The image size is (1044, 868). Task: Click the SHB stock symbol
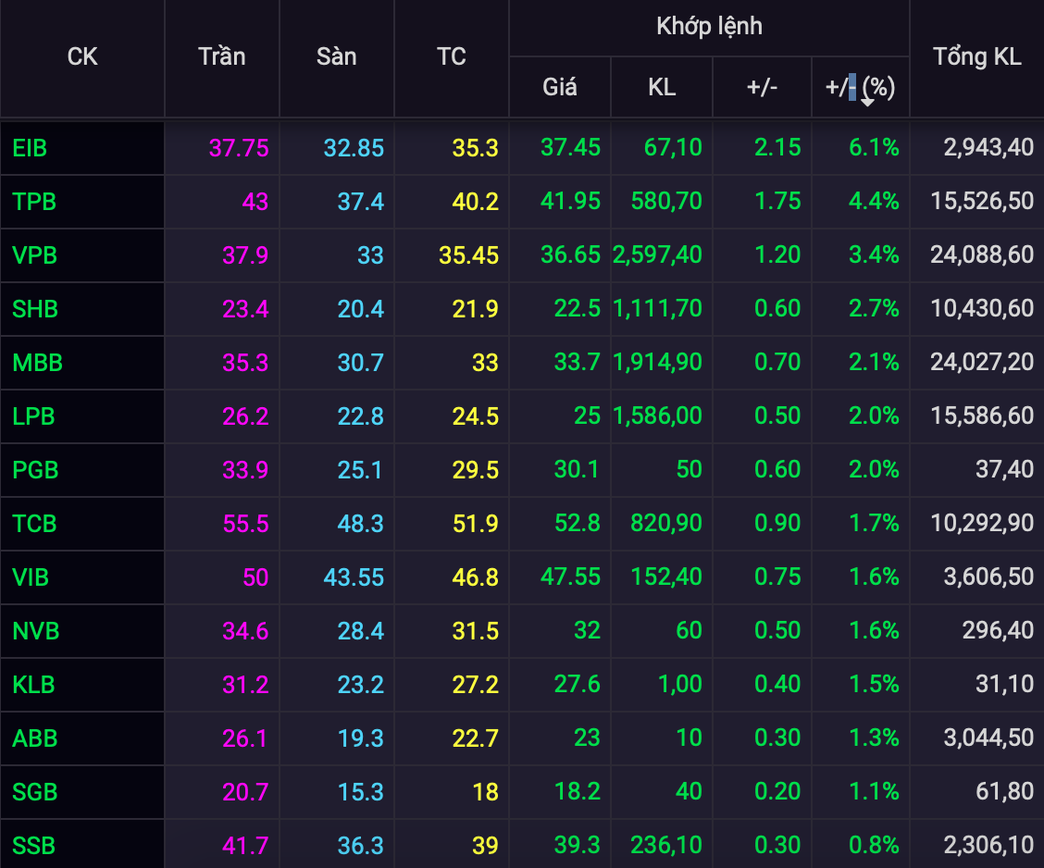coord(35,308)
